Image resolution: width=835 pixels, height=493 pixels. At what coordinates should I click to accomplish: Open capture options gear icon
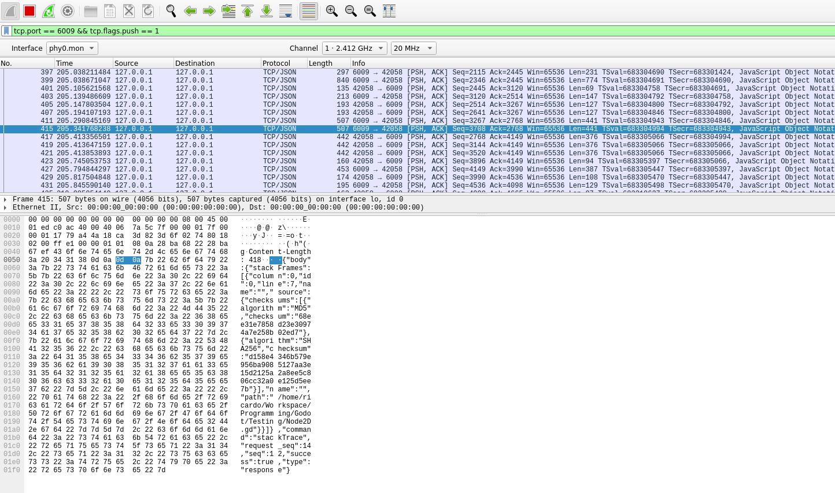[68, 11]
